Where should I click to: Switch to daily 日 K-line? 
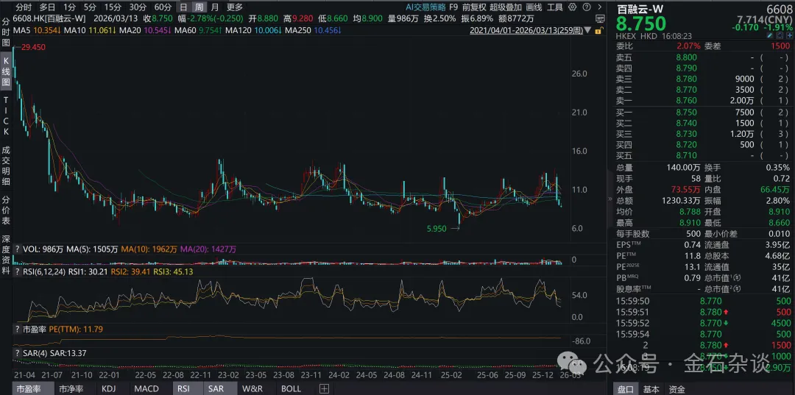183,7
